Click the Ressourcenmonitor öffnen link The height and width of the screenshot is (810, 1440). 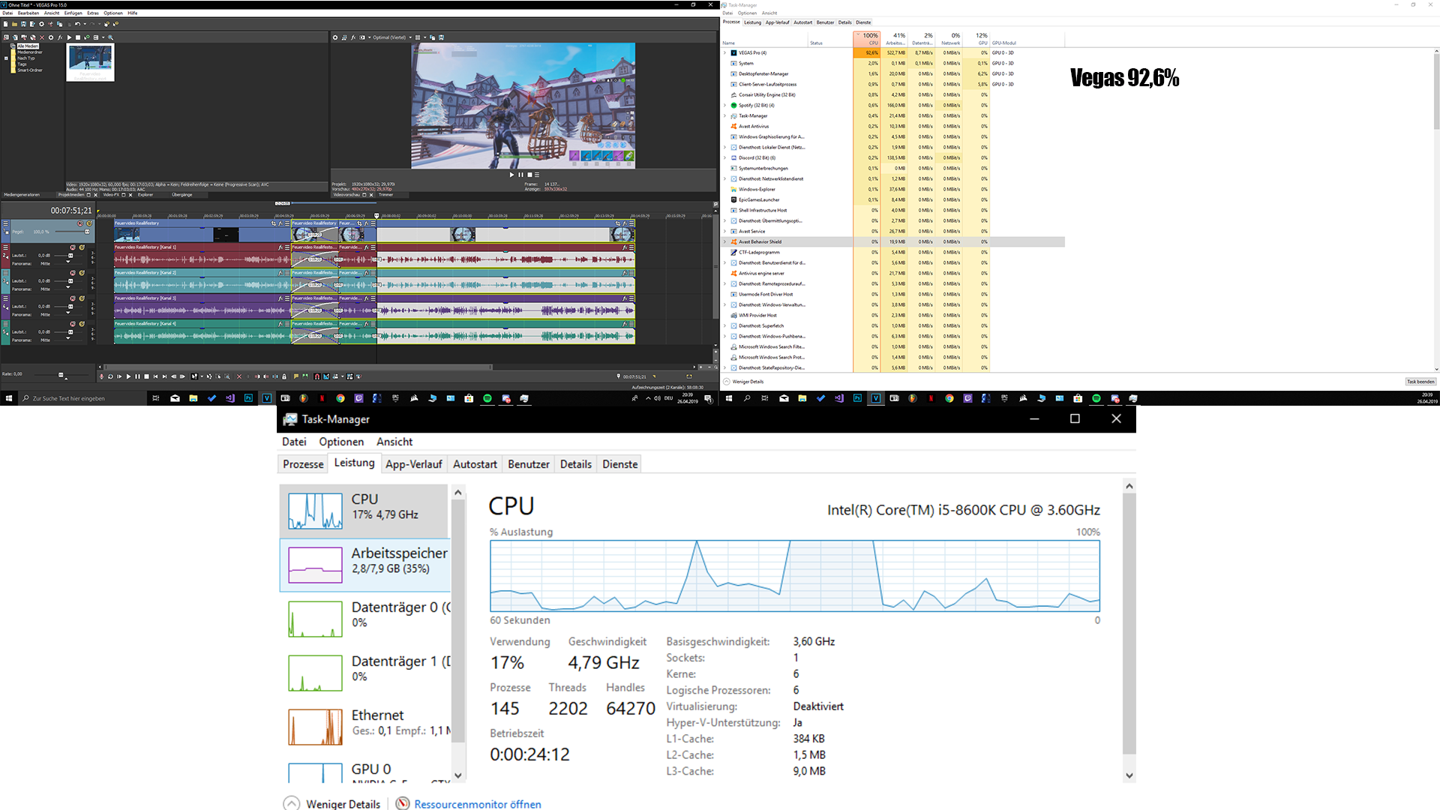coord(477,804)
